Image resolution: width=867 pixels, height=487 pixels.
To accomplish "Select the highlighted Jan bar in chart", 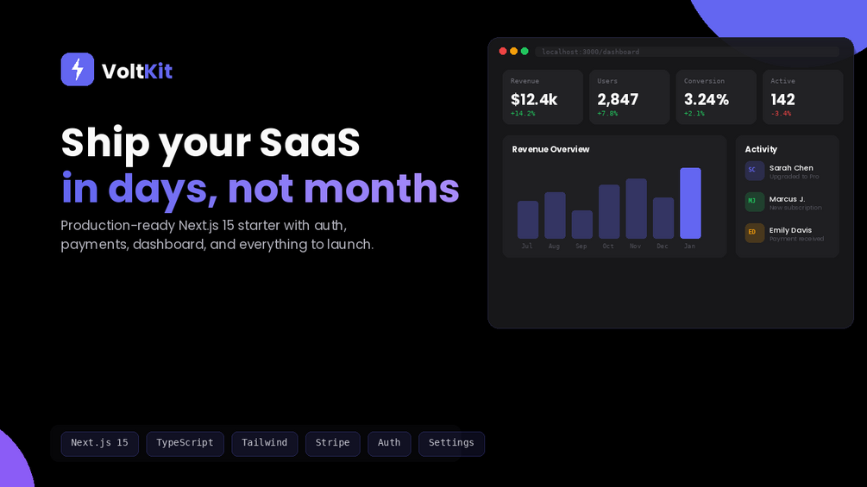I will [690, 203].
